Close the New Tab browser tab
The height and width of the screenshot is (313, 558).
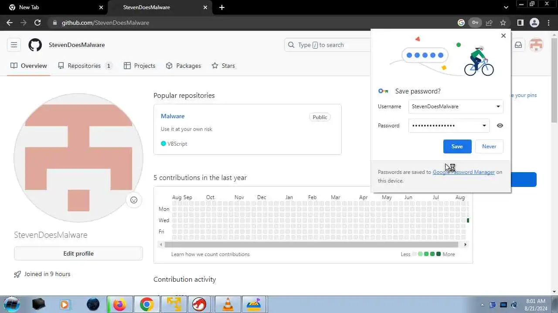[101, 7]
